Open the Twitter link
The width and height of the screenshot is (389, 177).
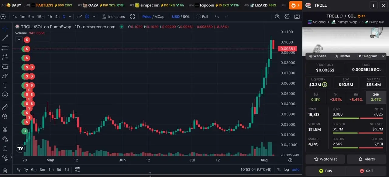point(343,56)
